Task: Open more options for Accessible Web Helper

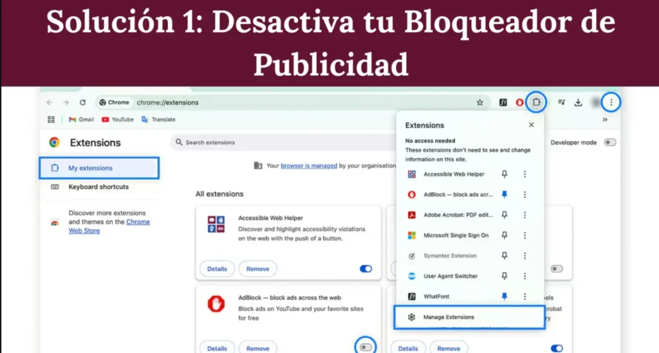Action: coord(524,174)
